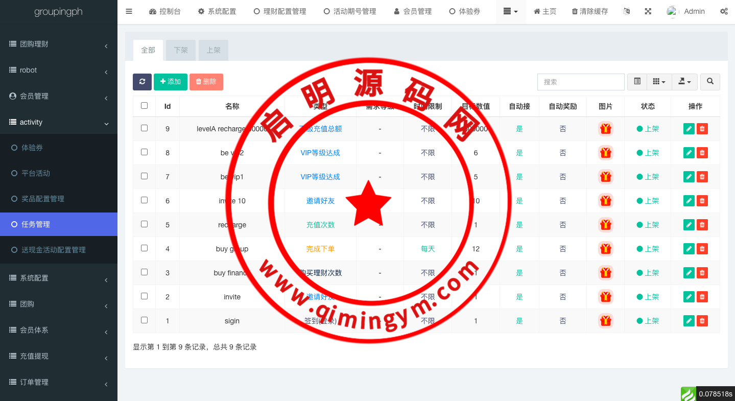Expand the 团购理财 sidebar menu

58,44
